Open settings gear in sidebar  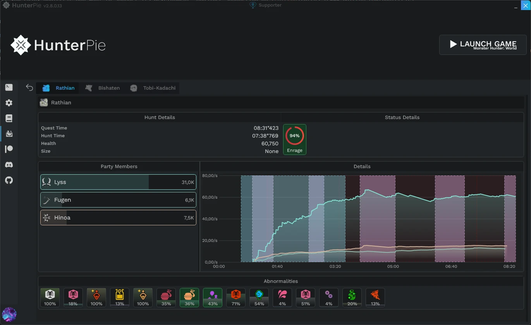[9, 103]
